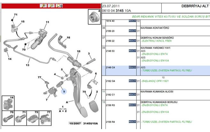Select callout 5 above the pedal bushing
Screen dimensions: 210x132
[62, 69]
